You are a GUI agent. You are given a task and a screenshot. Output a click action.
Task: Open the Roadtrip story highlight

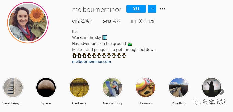click(179, 87)
